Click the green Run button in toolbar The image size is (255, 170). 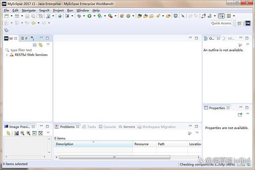click(x=89, y=16)
